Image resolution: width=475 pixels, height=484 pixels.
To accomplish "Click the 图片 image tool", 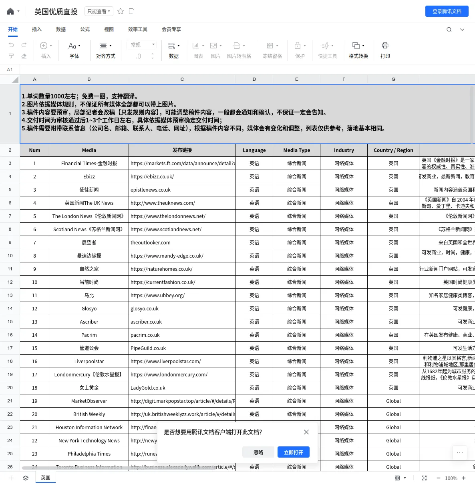I will (x=216, y=50).
